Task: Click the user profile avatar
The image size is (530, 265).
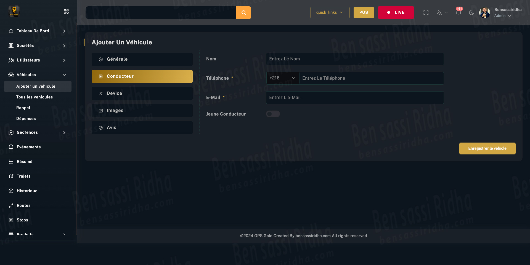Action: pos(484,13)
